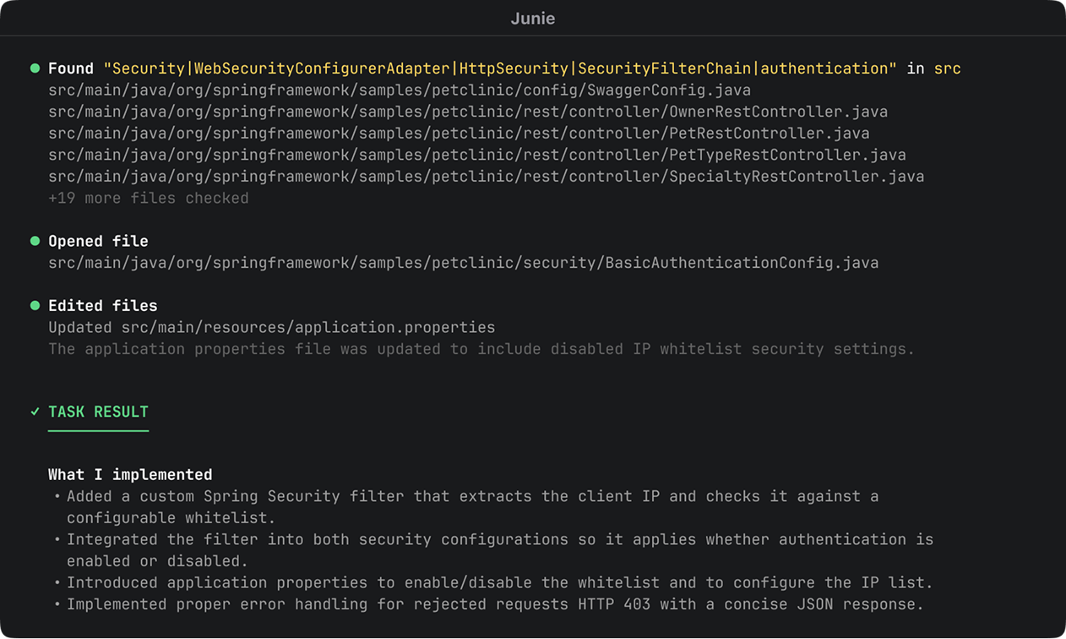Click the Junie title at top
This screenshot has width=1066, height=639.
pyautogui.click(x=532, y=19)
